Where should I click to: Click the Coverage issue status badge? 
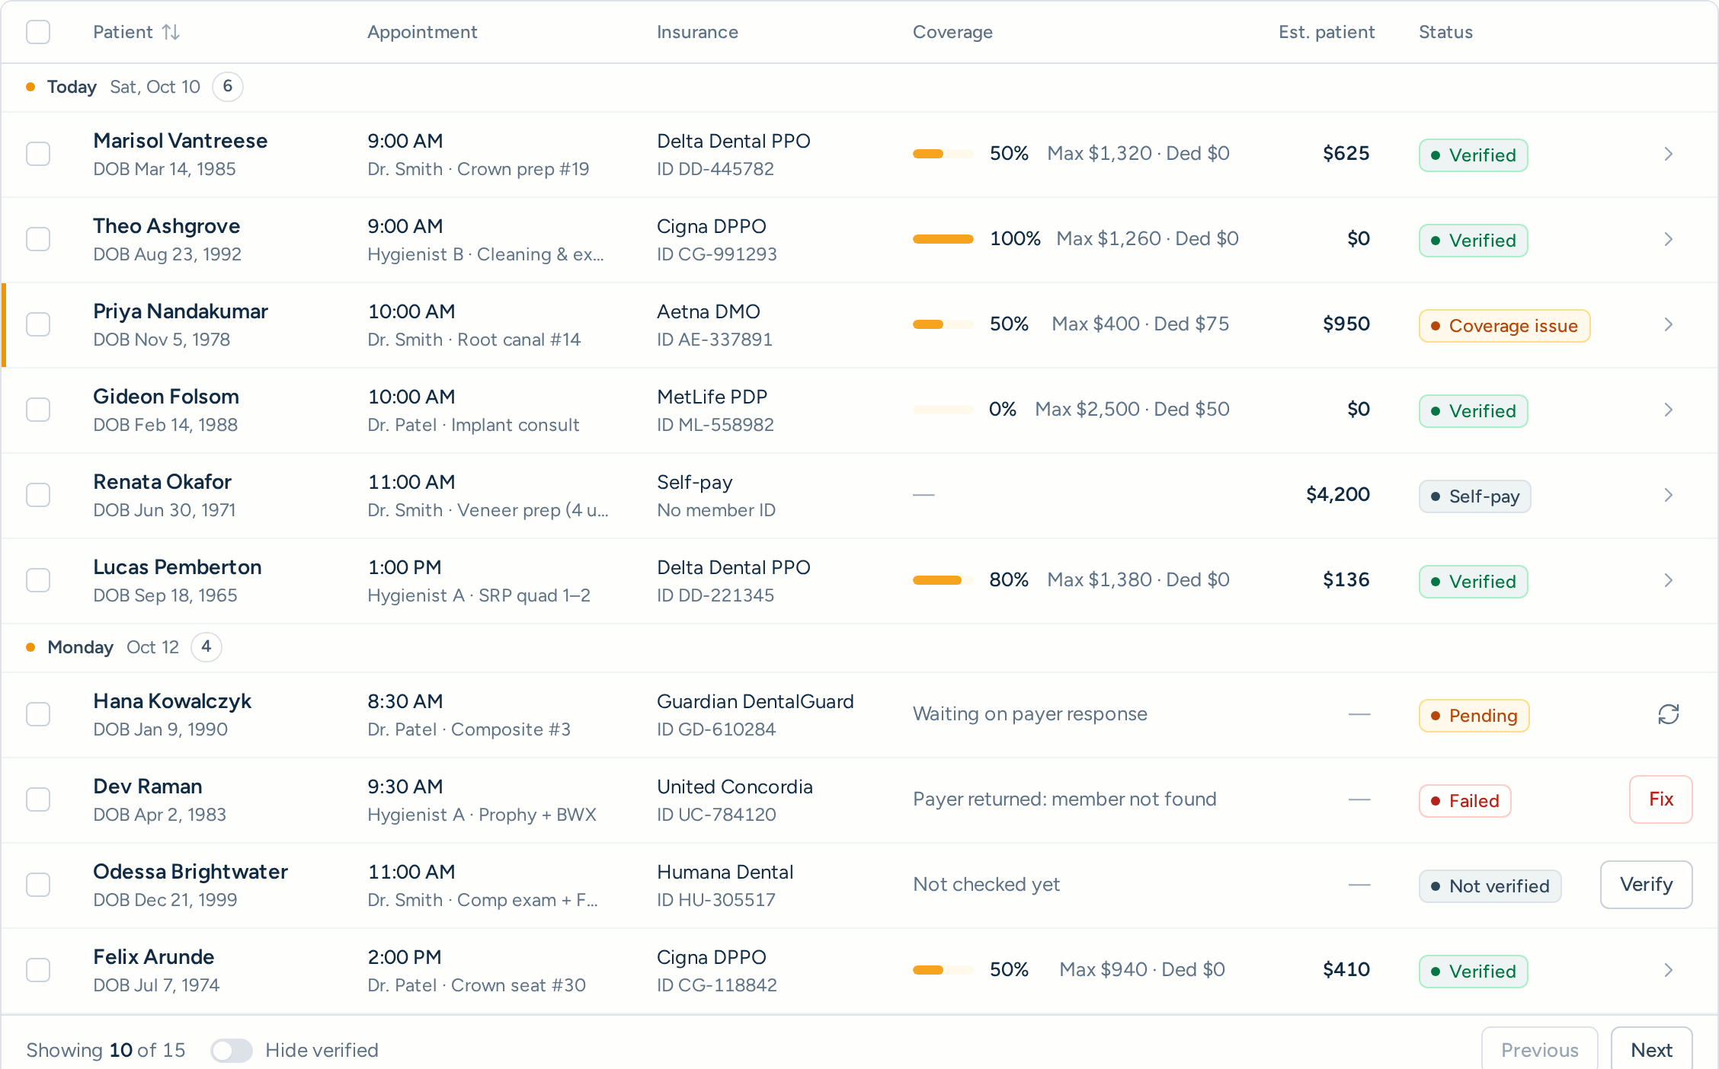tap(1504, 326)
